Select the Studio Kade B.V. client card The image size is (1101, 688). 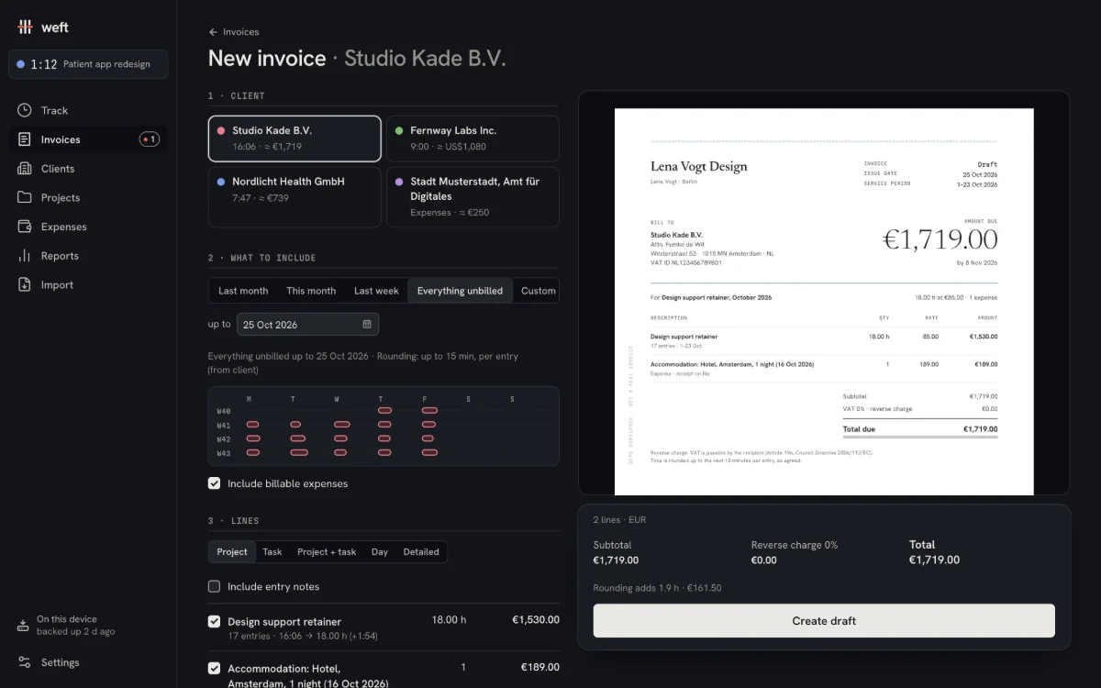pos(295,139)
